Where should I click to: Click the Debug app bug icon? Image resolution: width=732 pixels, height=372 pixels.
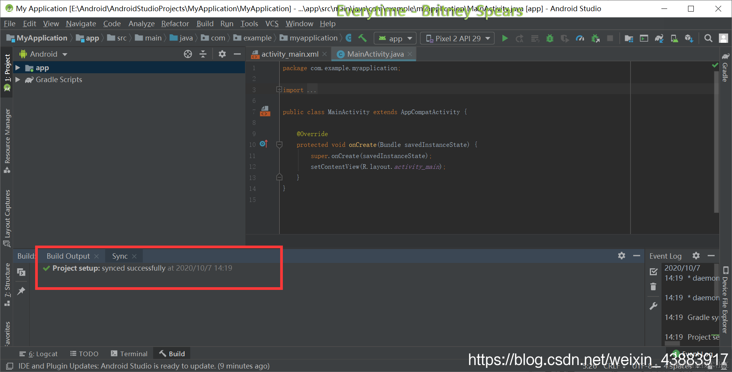[x=550, y=38]
